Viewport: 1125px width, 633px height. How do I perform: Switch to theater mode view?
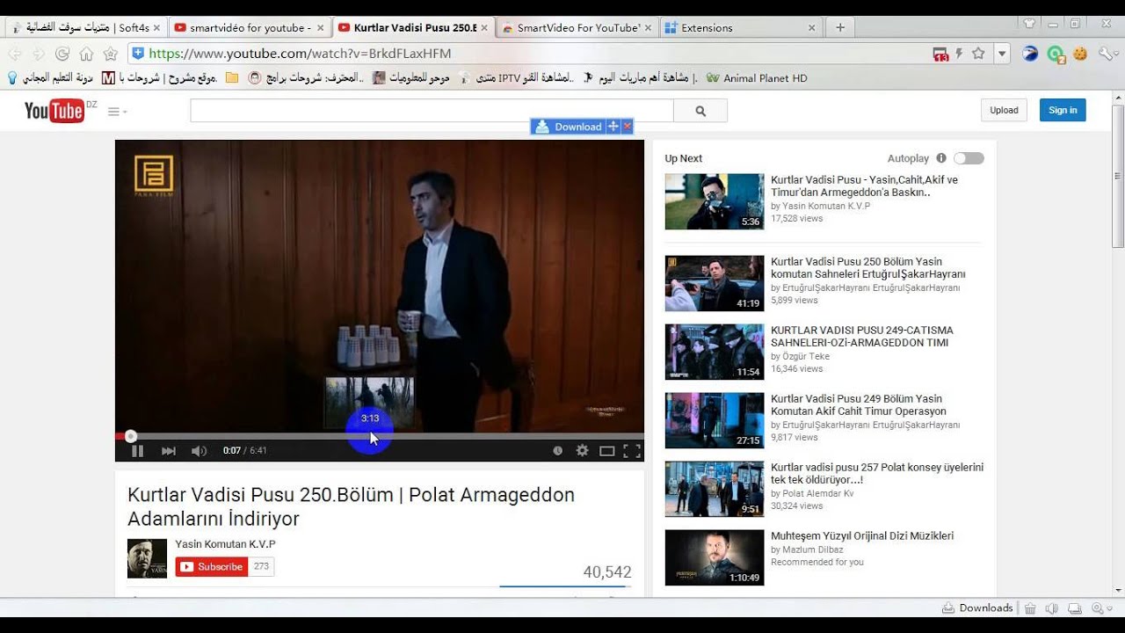click(606, 451)
